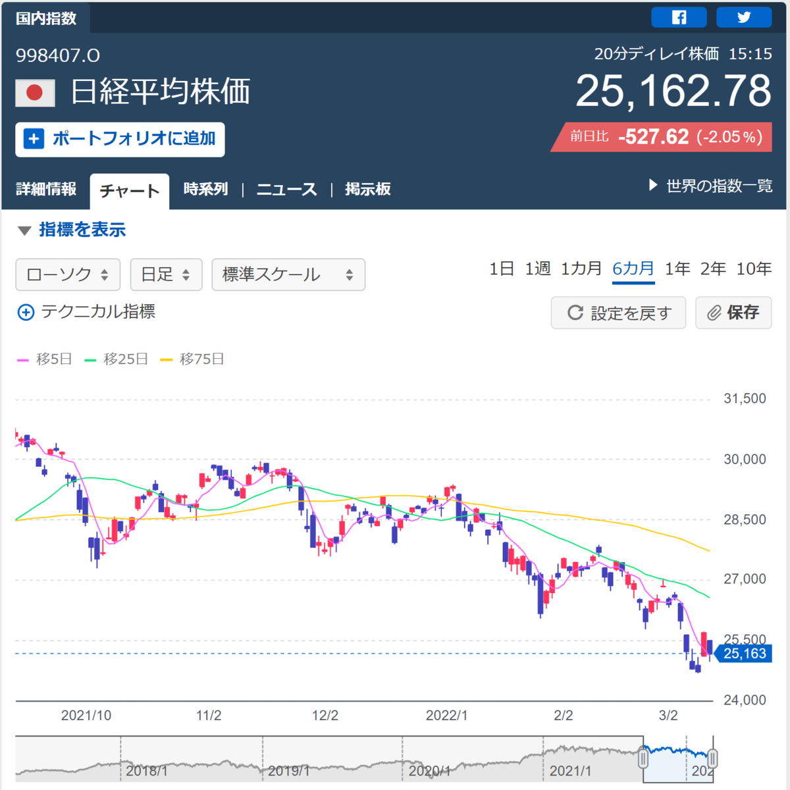Click the 2020/1 marker in overview timeline
The image size is (790, 790).
point(429,771)
